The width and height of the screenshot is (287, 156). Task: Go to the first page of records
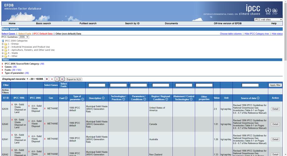(x=47, y=79)
